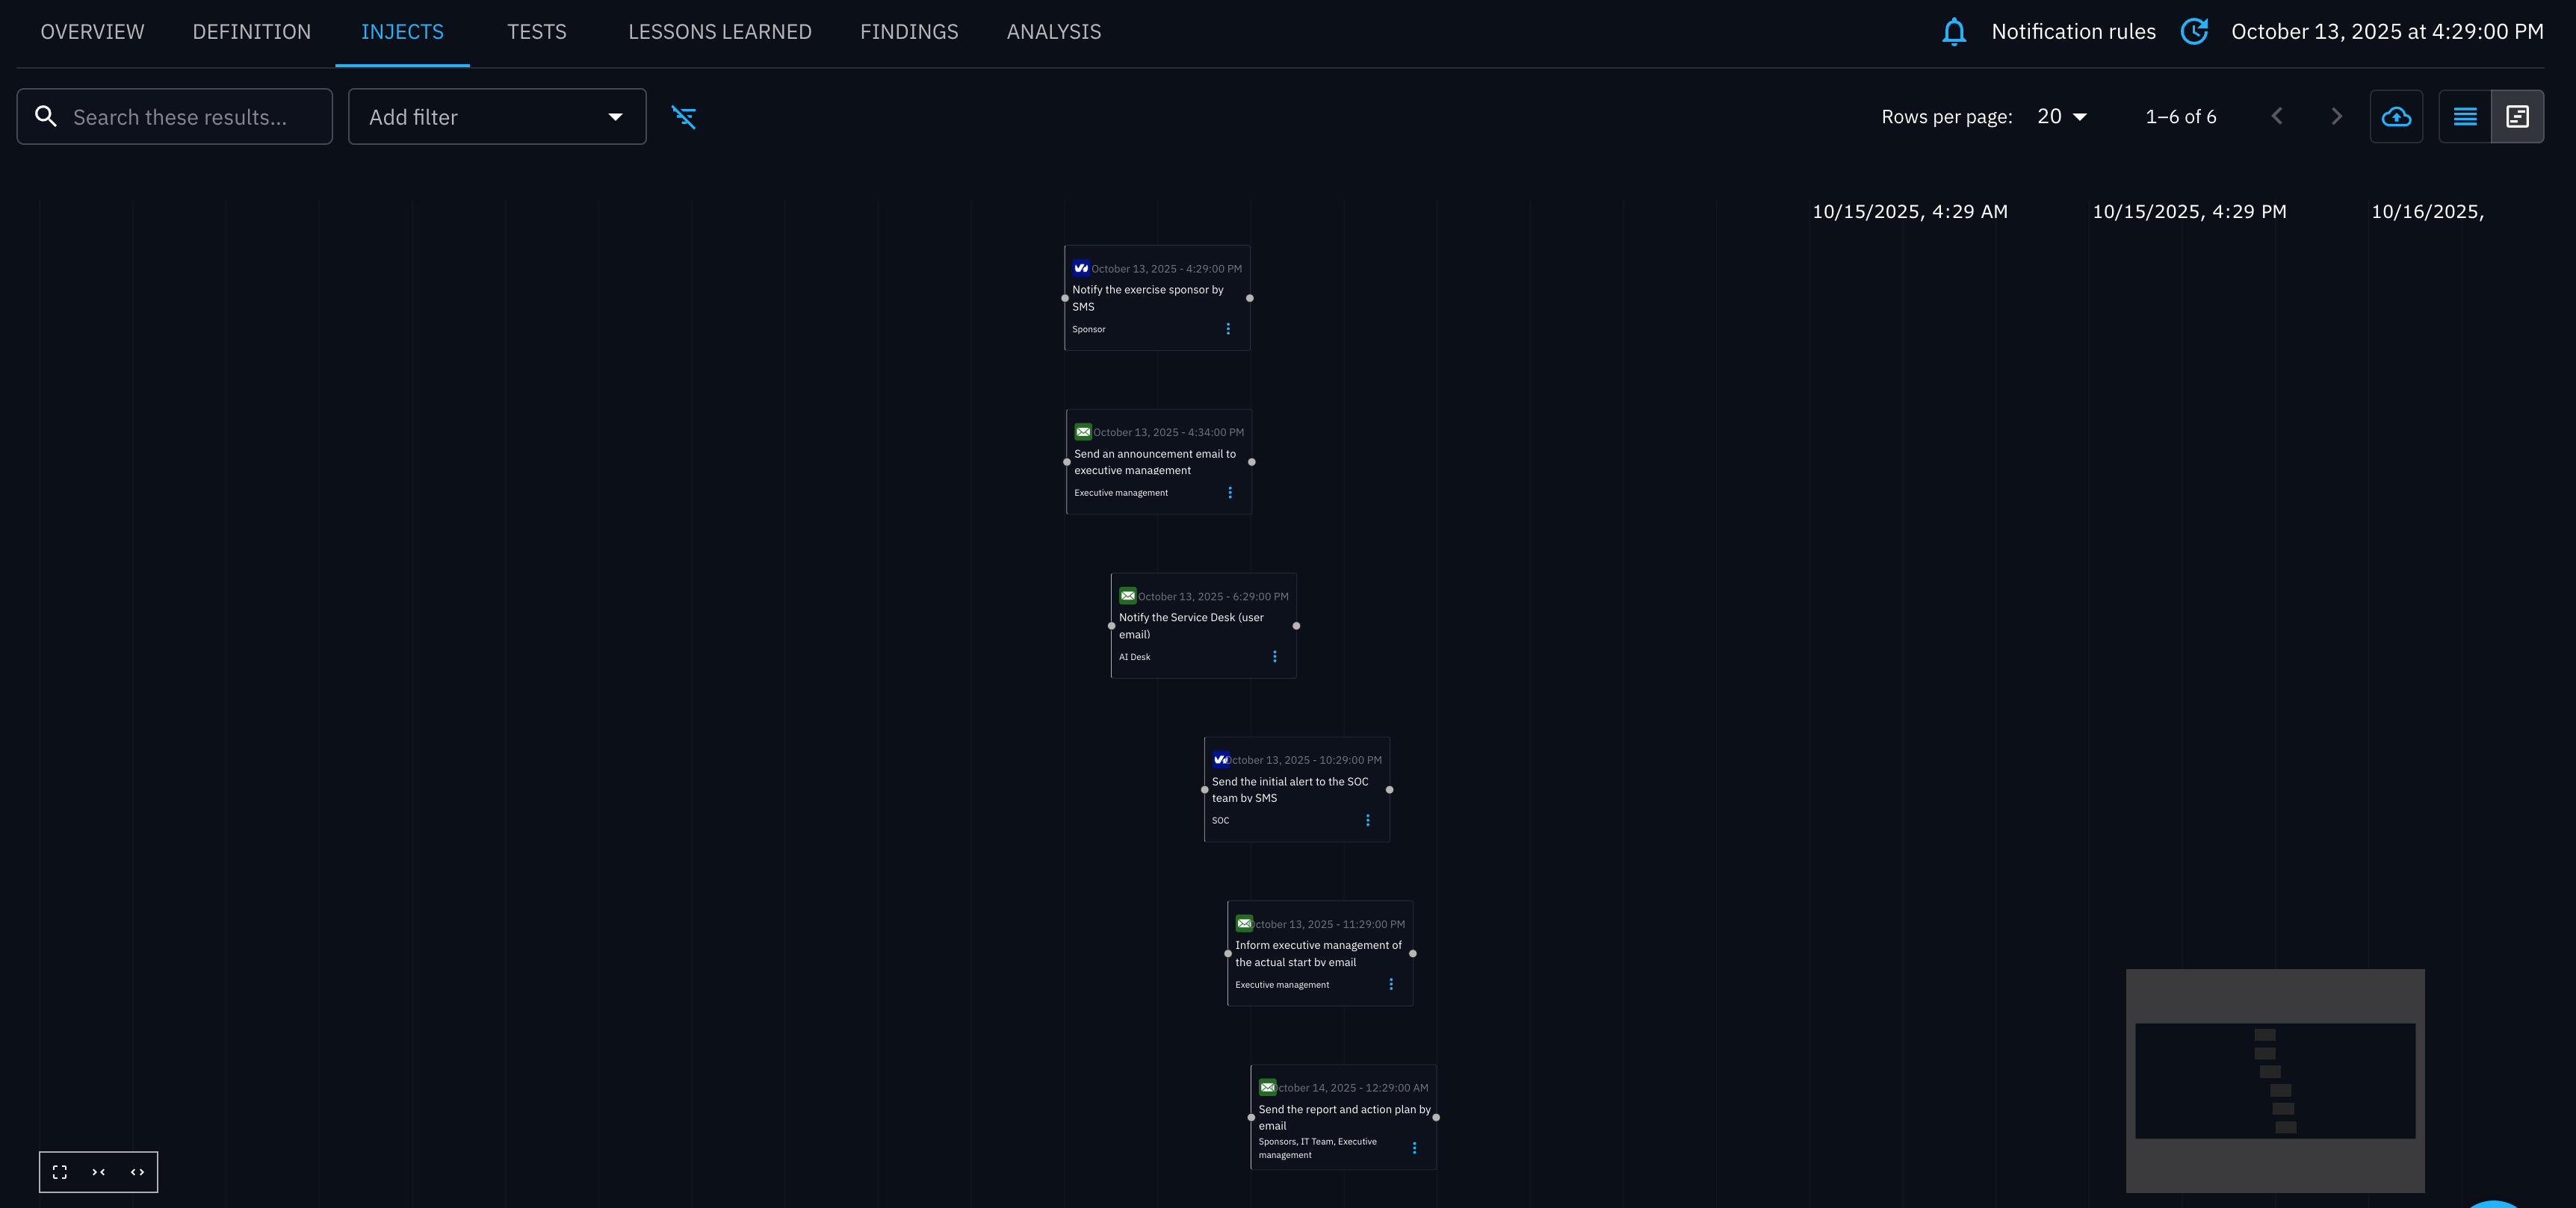This screenshot has width=2576, height=1208.
Task: Click the time refresh icon near the date
Action: (x=2194, y=31)
